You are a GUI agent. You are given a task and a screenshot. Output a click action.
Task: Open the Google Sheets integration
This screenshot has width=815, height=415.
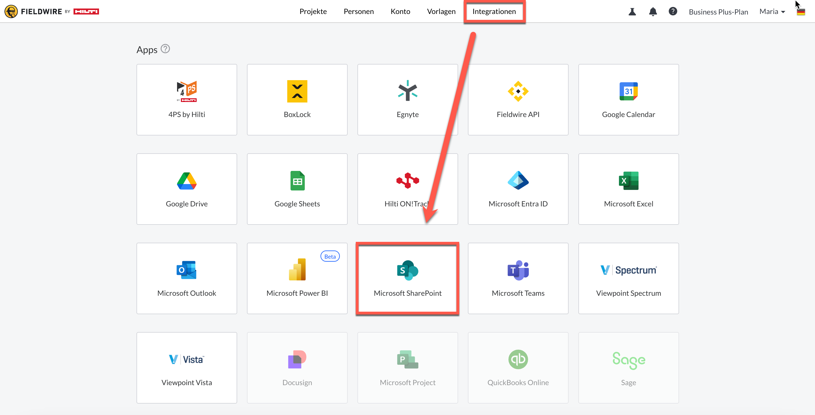pyautogui.click(x=297, y=189)
